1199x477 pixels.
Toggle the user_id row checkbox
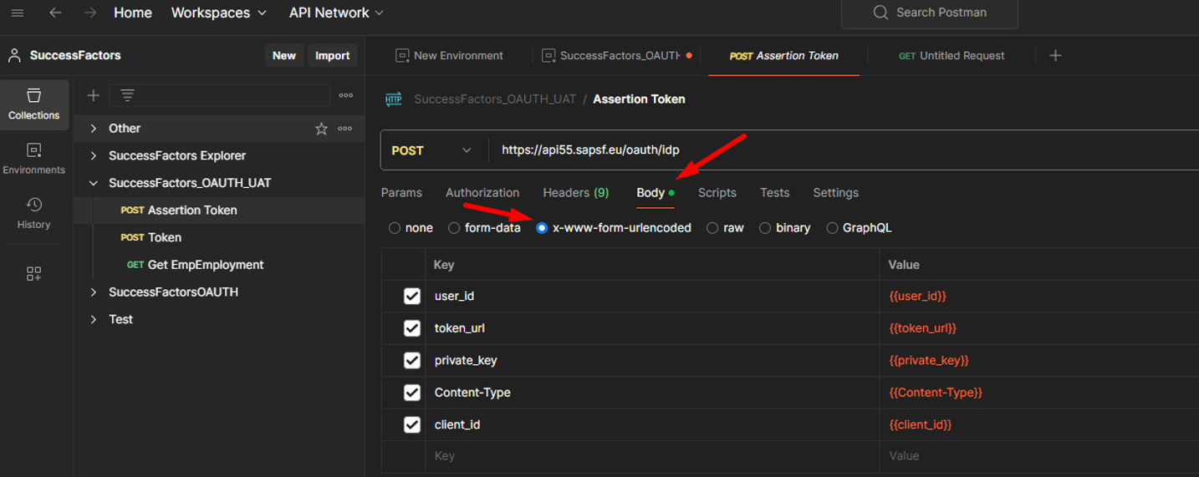pyautogui.click(x=411, y=296)
